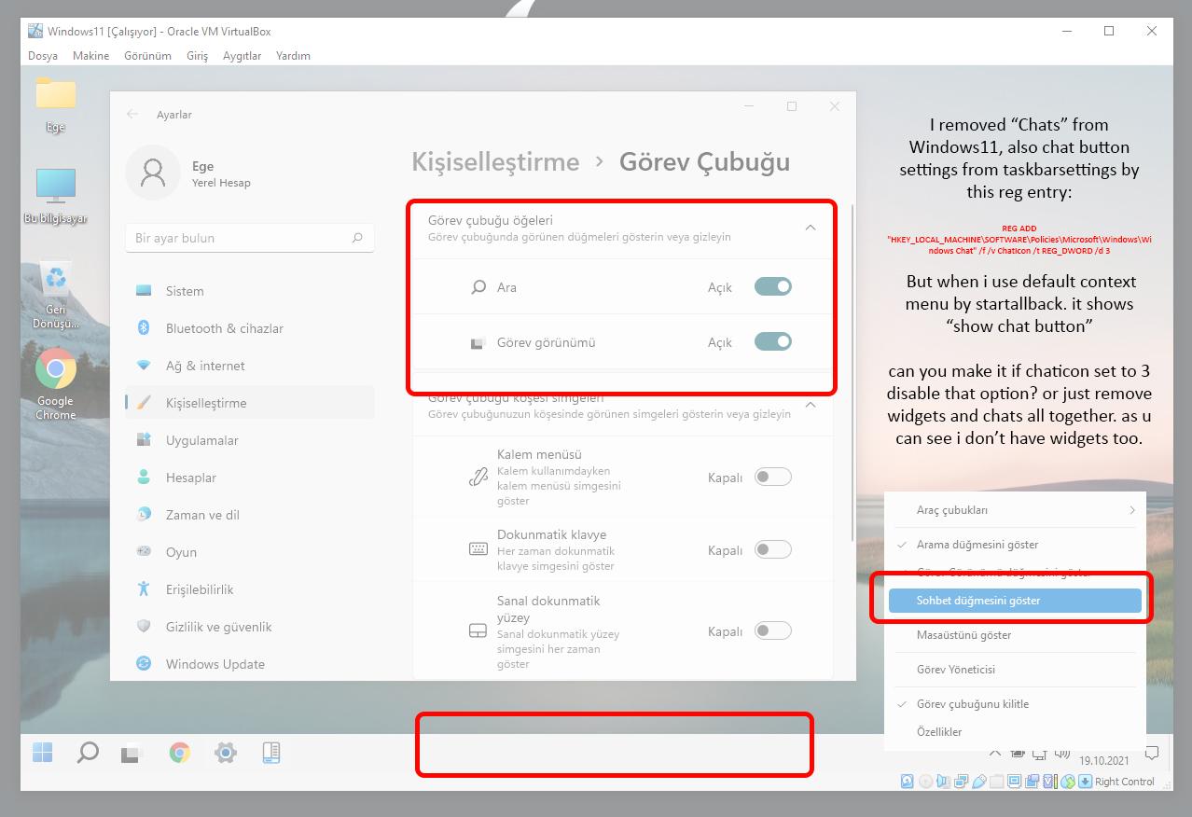The width and height of the screenshot is (1192, 817).
Task: Open the Geri Dönüşüm recycle bin desktop icon
Action: coord(56,295)
